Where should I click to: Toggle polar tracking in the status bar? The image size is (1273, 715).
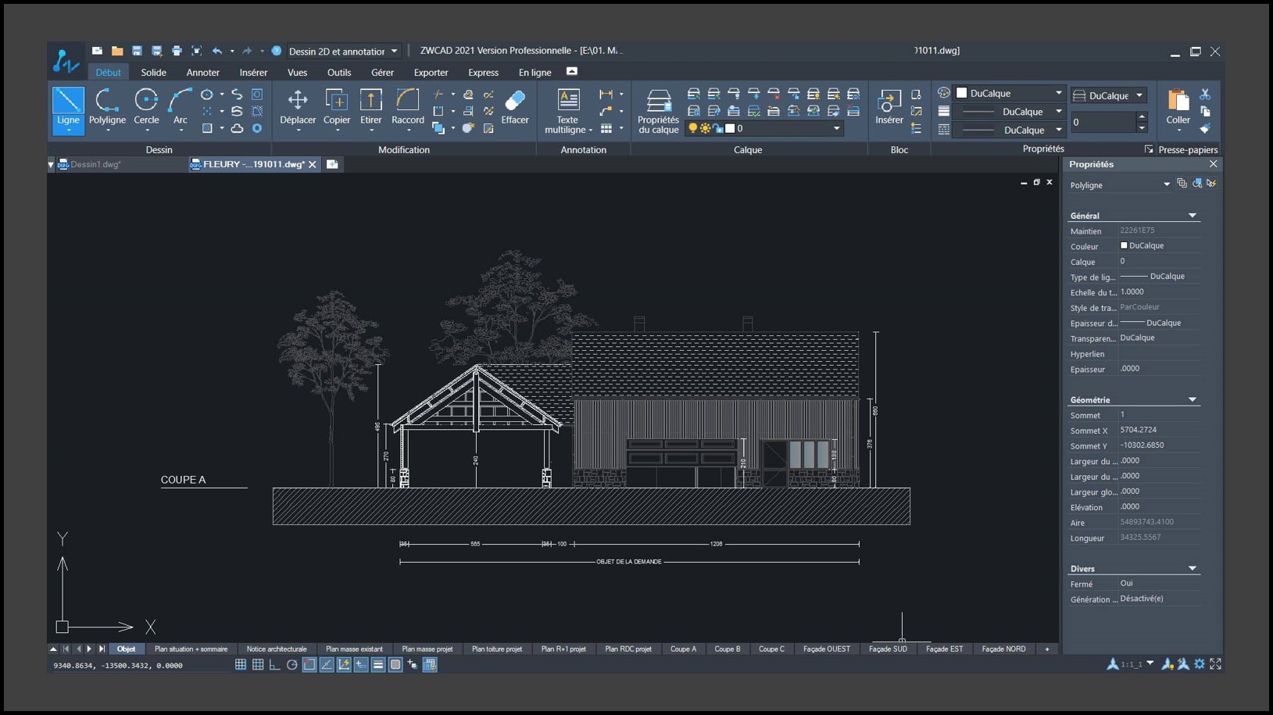pyautogui.click(x=291, y=665)
